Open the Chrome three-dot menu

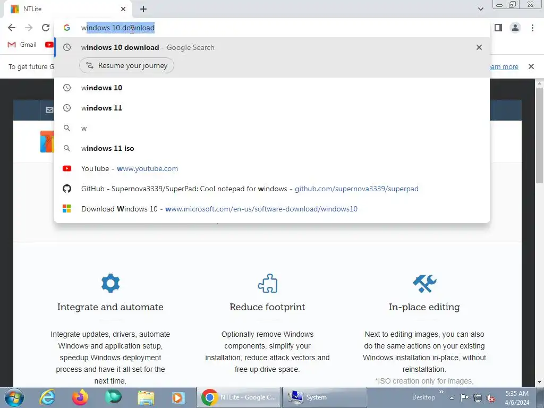pyautogui.click(x=532, y=28)
